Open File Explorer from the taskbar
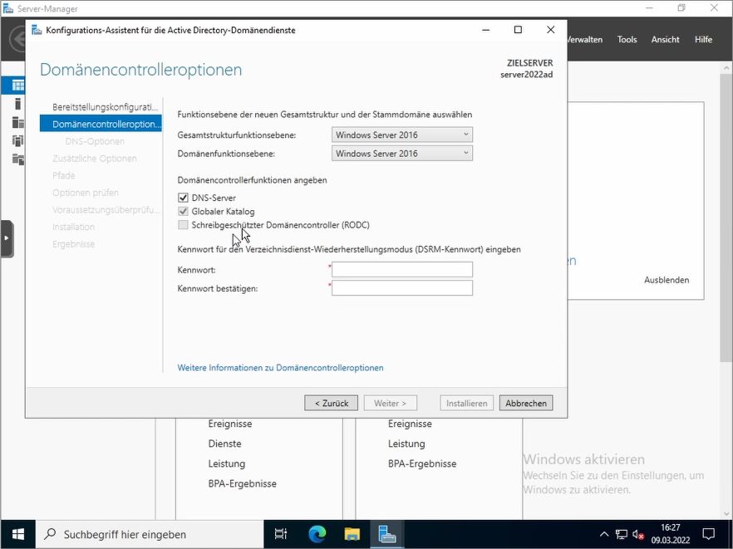The image size is (733, 549). 352,534
